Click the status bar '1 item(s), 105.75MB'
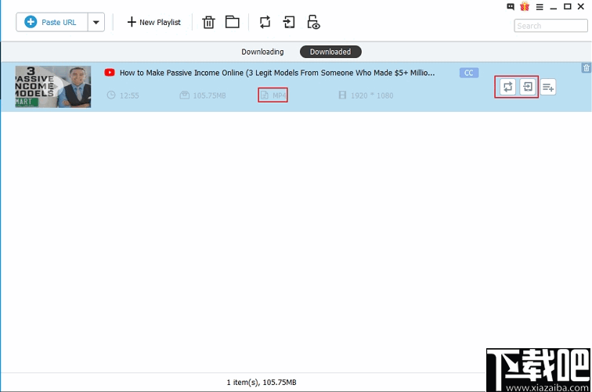The height and width of the screenshot is (392, 592). click(x=262, y=382)
